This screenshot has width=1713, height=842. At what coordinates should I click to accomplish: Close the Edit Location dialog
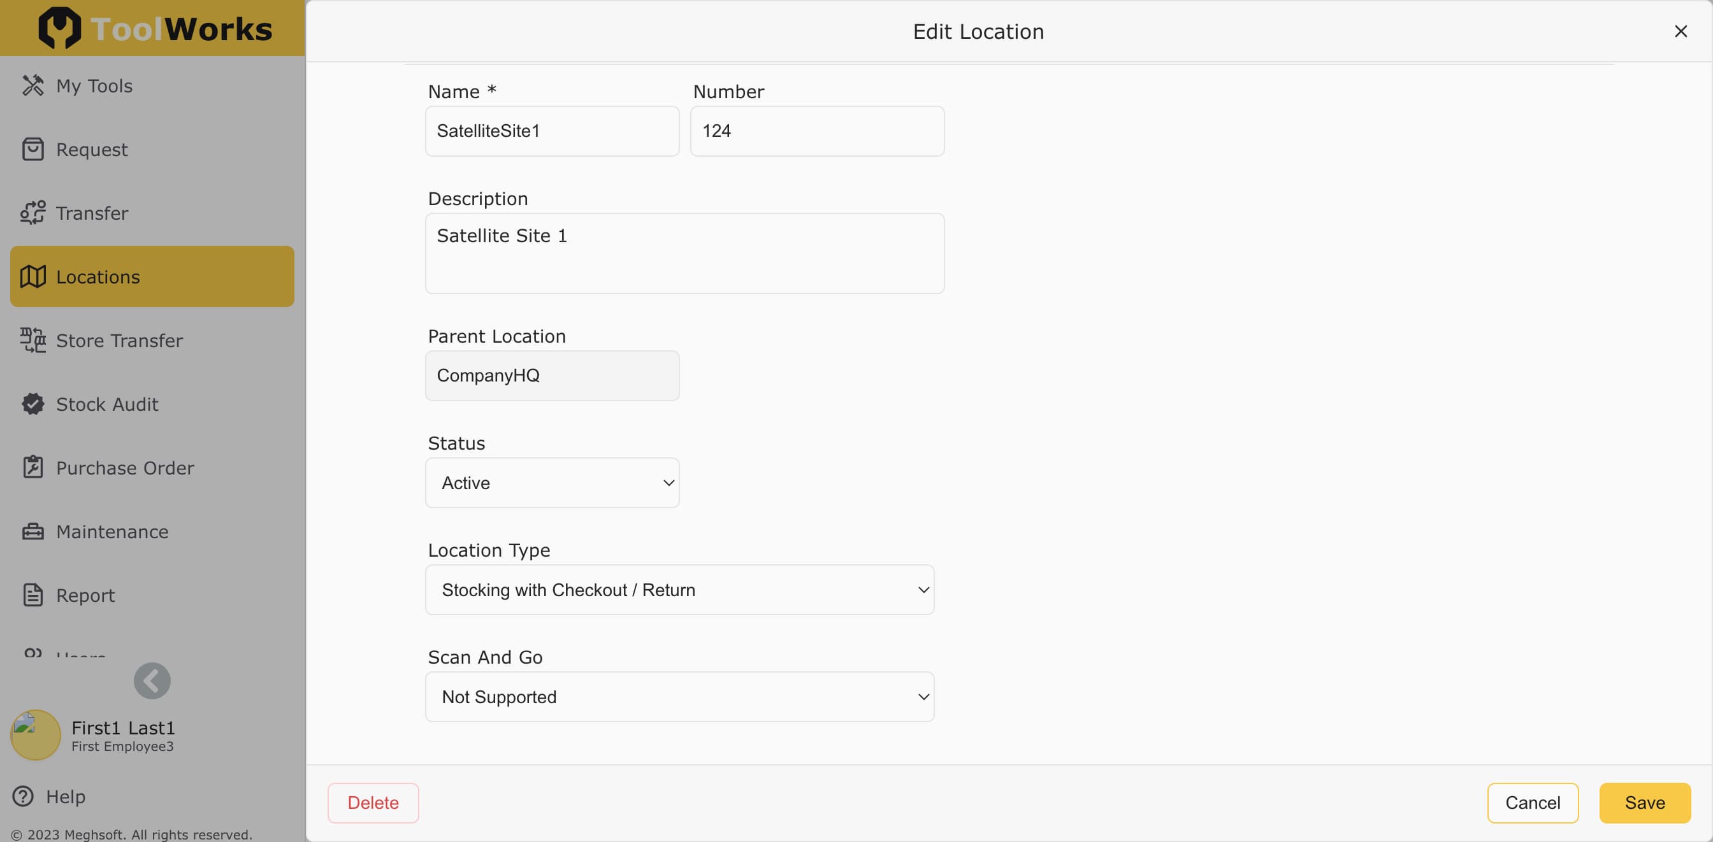1680,31
